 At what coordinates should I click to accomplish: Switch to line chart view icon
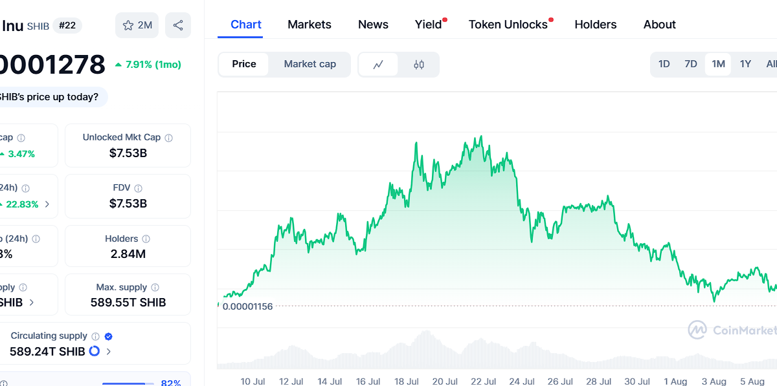[379, 65]
